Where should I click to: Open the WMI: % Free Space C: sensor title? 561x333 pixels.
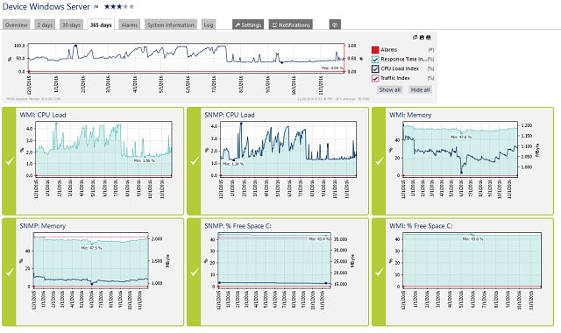click(x=421, y=226)
